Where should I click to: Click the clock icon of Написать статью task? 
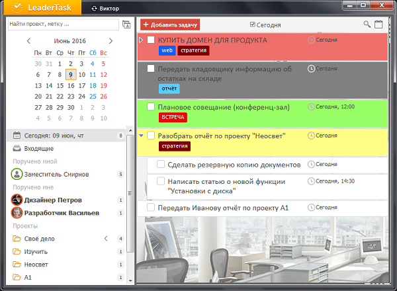(x=311, y=181)
